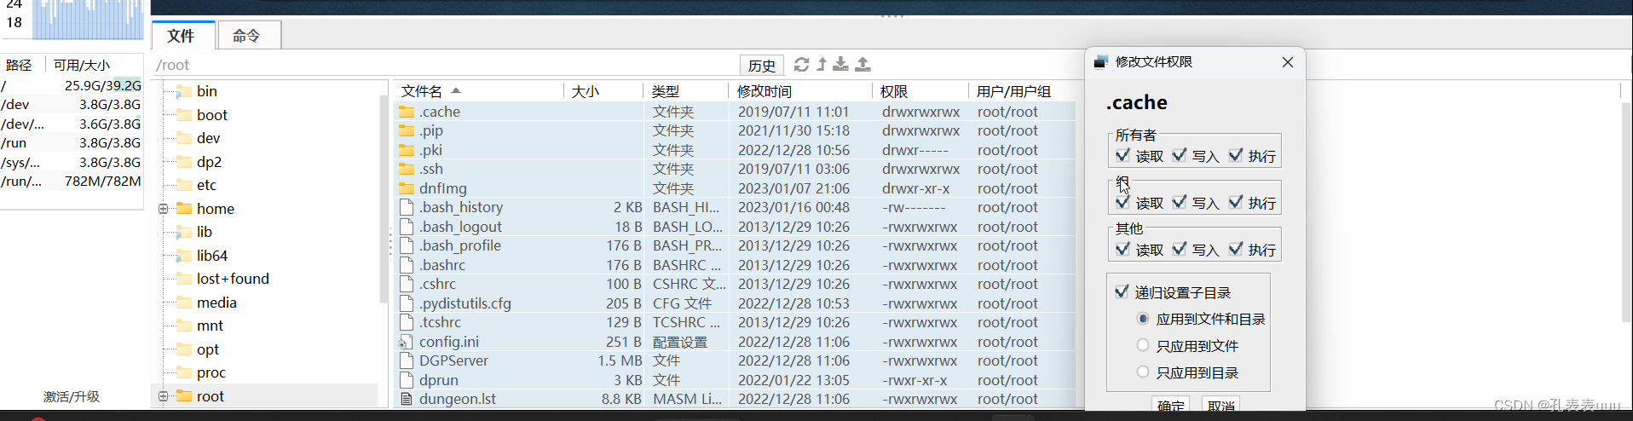1633x421 pixels.
Task: Select the .bashrc file row
Action: tap(735, 265)
